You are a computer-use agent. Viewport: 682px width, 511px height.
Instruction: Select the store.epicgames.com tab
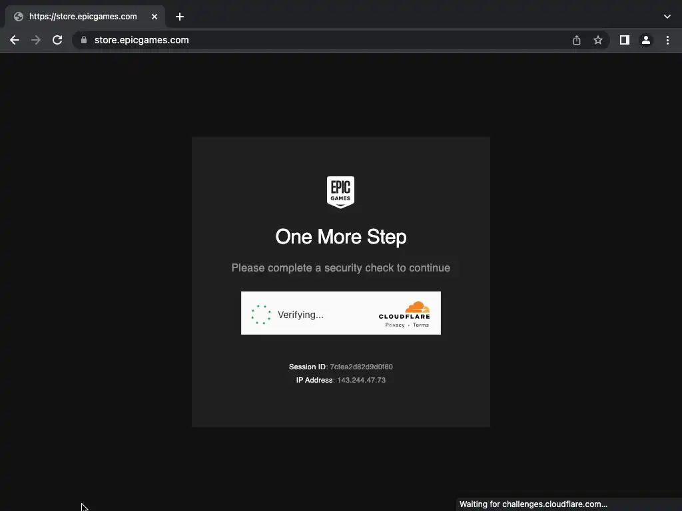click(x=85, y=17)
